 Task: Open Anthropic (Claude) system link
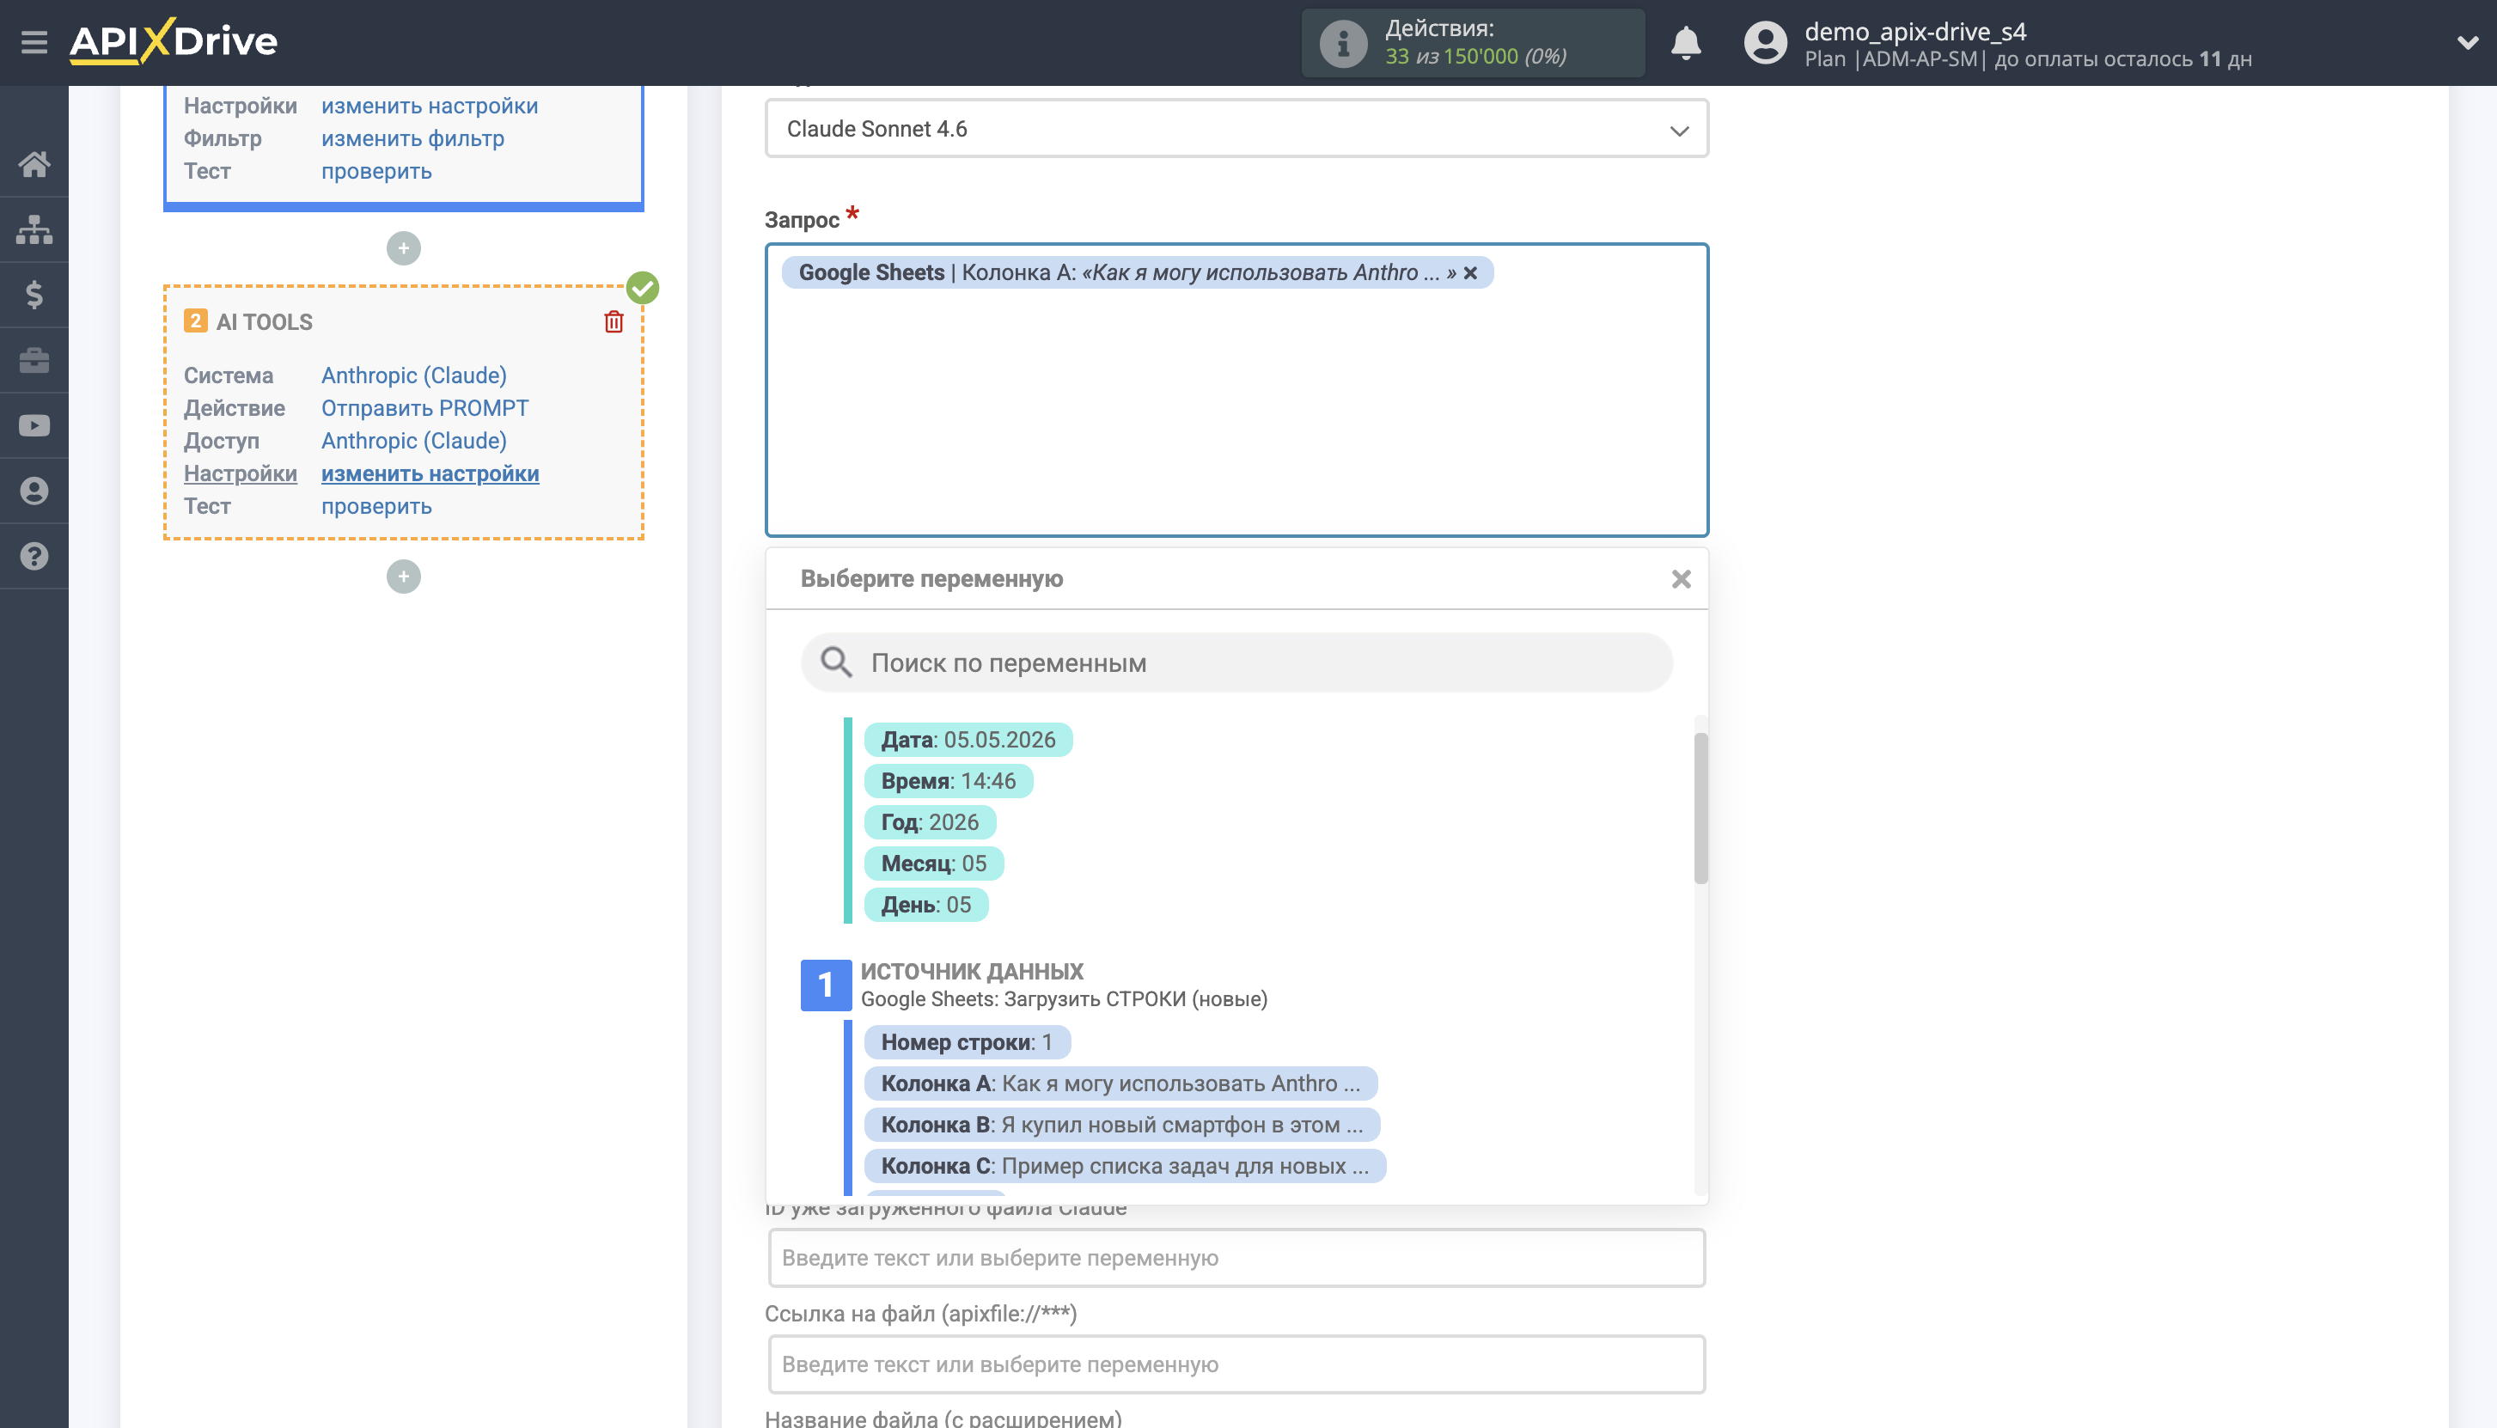[x=413, y=375]
